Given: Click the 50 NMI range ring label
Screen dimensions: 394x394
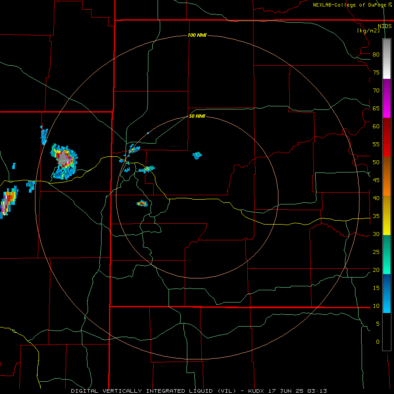Looking at the screenshot, I should pos(197,116).
